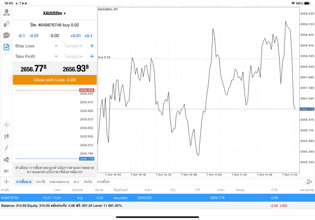
Task: Tap the Stop Loss value field
Action: coord(74,46)
